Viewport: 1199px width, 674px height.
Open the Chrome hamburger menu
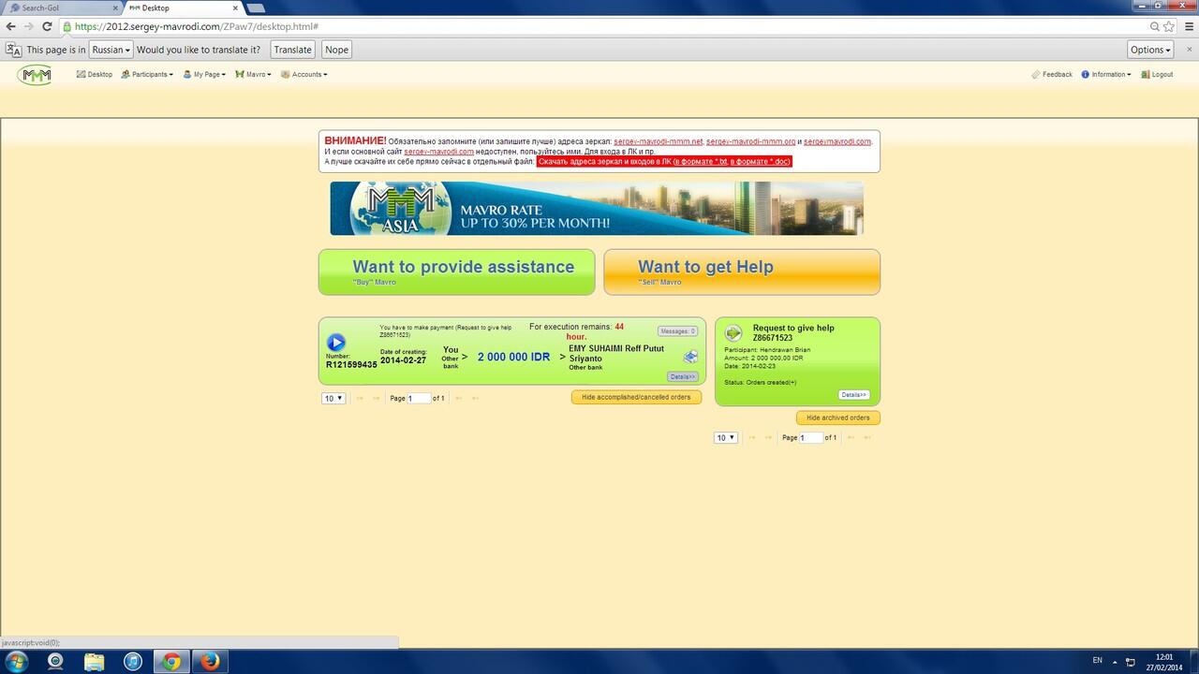click(1188, 26)
